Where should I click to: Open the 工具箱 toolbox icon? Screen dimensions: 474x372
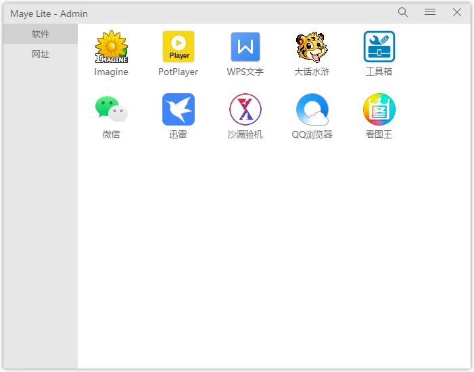[x=379, y=47]
